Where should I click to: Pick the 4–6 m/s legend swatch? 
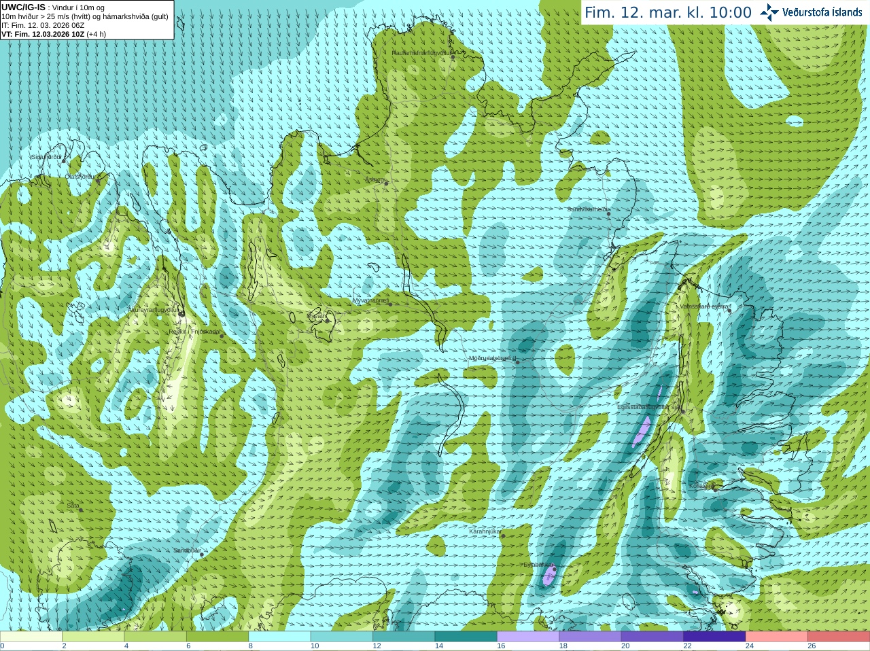[x=156, y=637]
